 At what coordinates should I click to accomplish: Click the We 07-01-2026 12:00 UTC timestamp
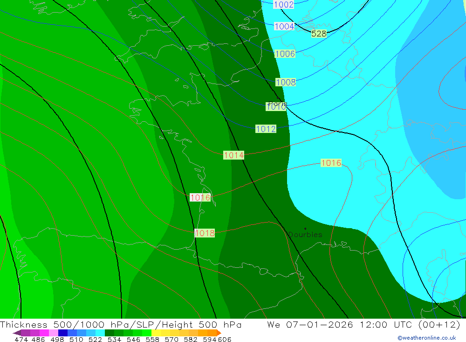pos(363,324)
